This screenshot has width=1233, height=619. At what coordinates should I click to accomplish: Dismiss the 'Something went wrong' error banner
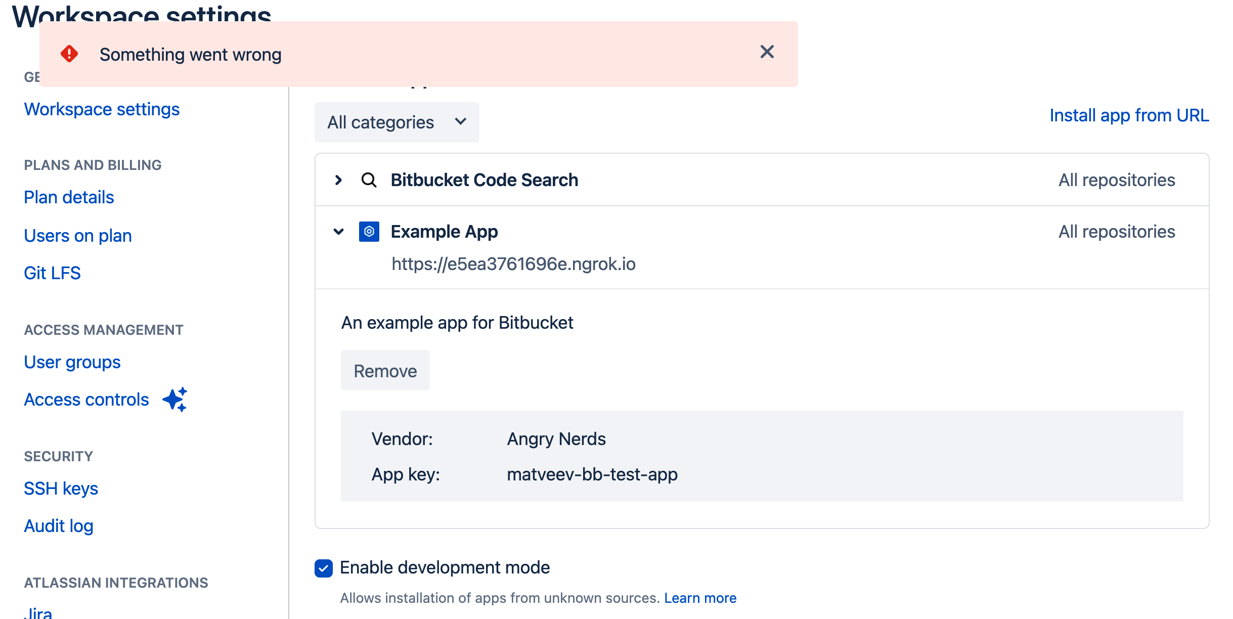[767, 52]
